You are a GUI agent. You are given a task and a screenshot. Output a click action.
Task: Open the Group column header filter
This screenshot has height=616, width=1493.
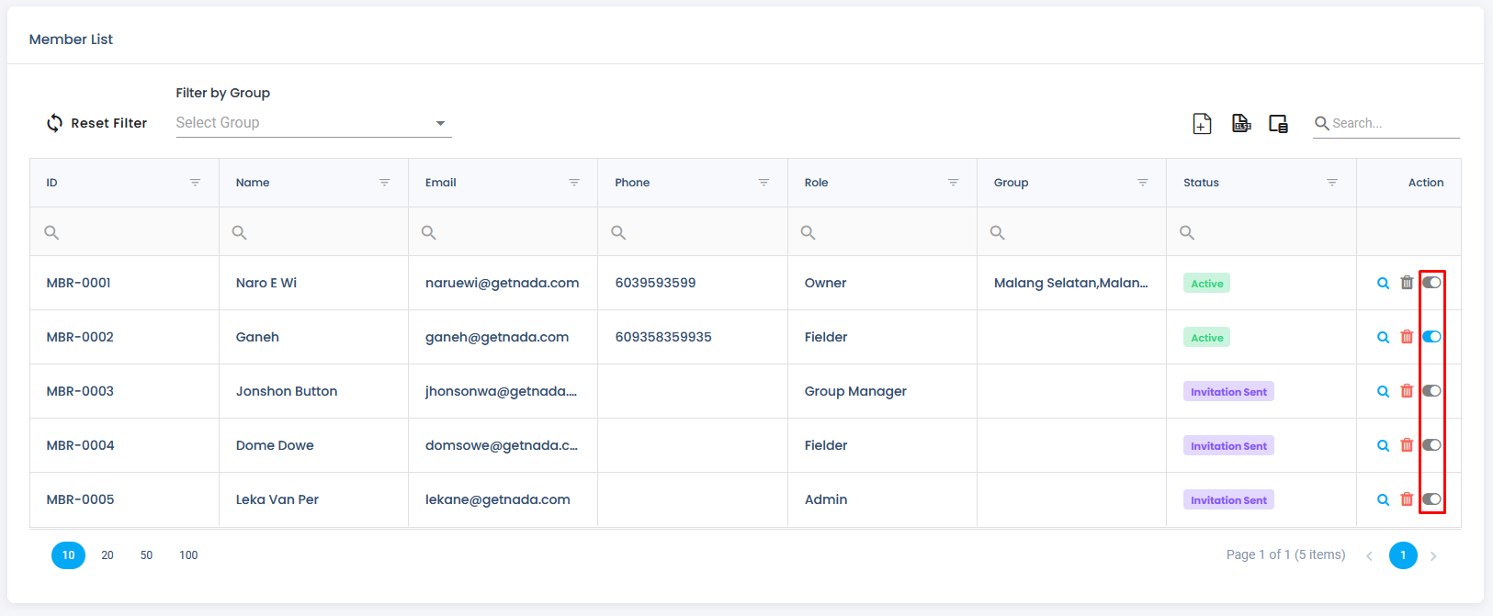[x=1143, y=183]
